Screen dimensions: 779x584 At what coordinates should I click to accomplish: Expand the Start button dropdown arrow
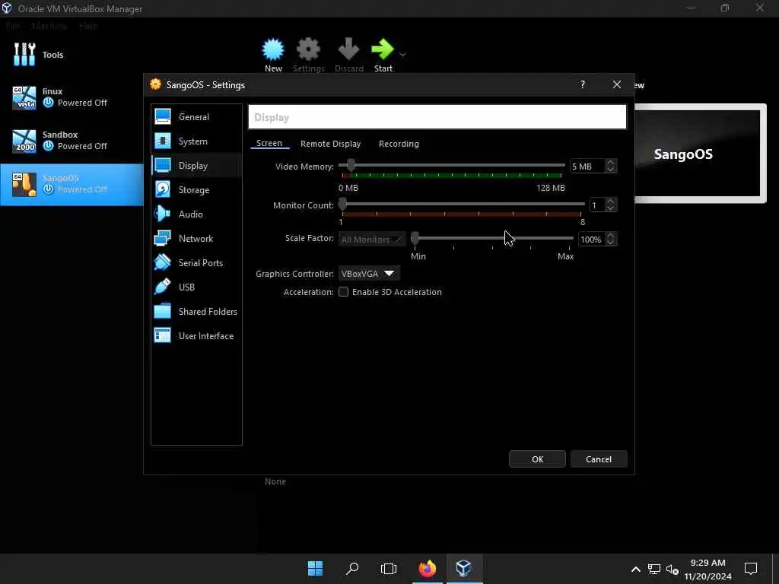tap(402, 54)
